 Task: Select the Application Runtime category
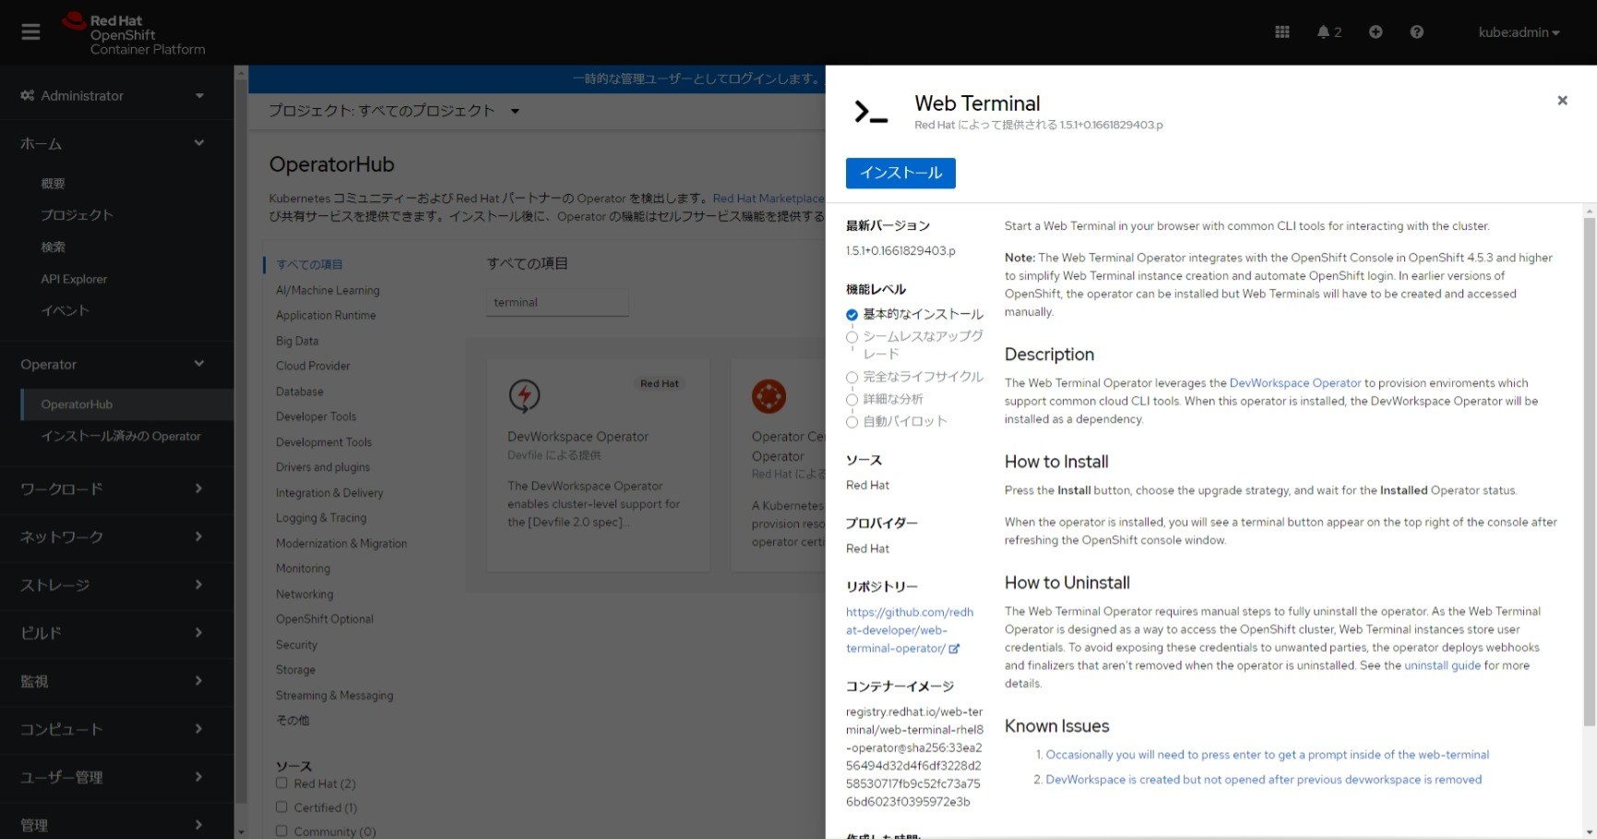326,316
